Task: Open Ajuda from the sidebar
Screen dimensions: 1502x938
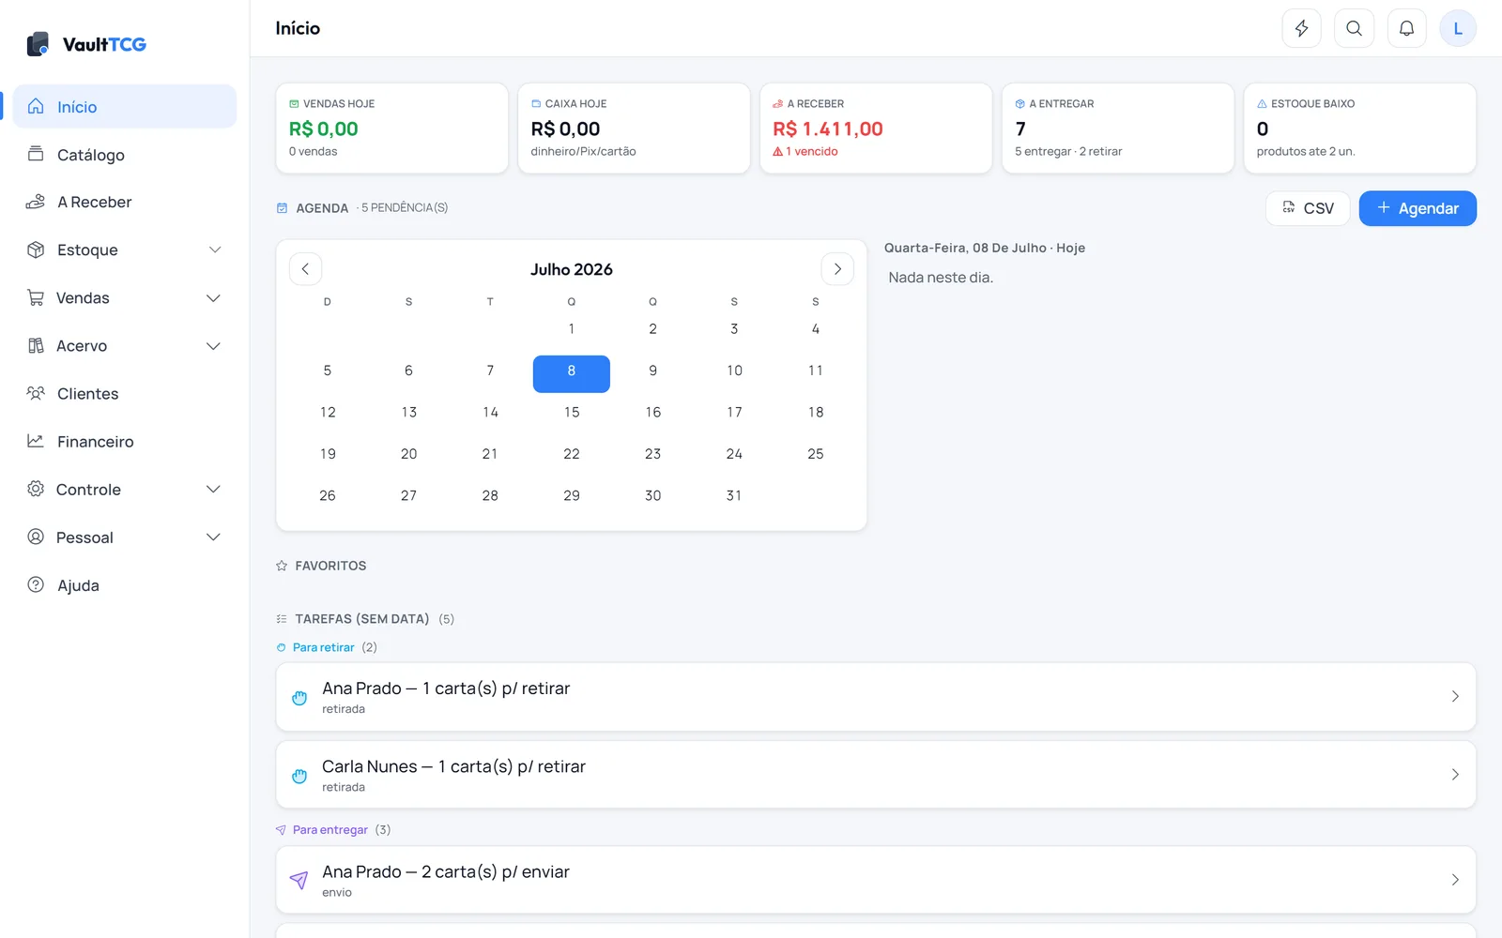Action: [x=125, y=584]
